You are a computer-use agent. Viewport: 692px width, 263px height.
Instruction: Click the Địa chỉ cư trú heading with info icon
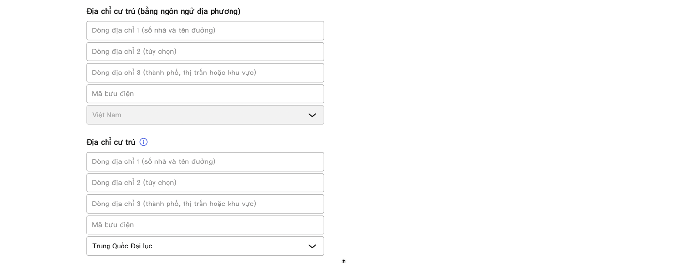coord(111,142)
